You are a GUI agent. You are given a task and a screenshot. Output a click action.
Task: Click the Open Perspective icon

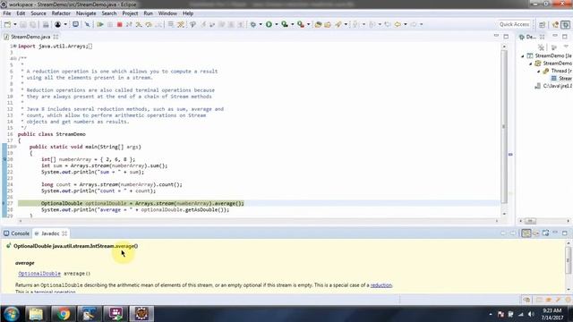542,24
